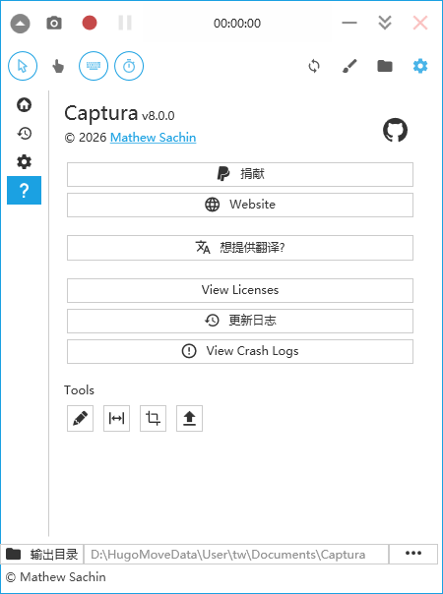443x594 pixels.
Task: Click View Crash Logs button
Action: 240,351
